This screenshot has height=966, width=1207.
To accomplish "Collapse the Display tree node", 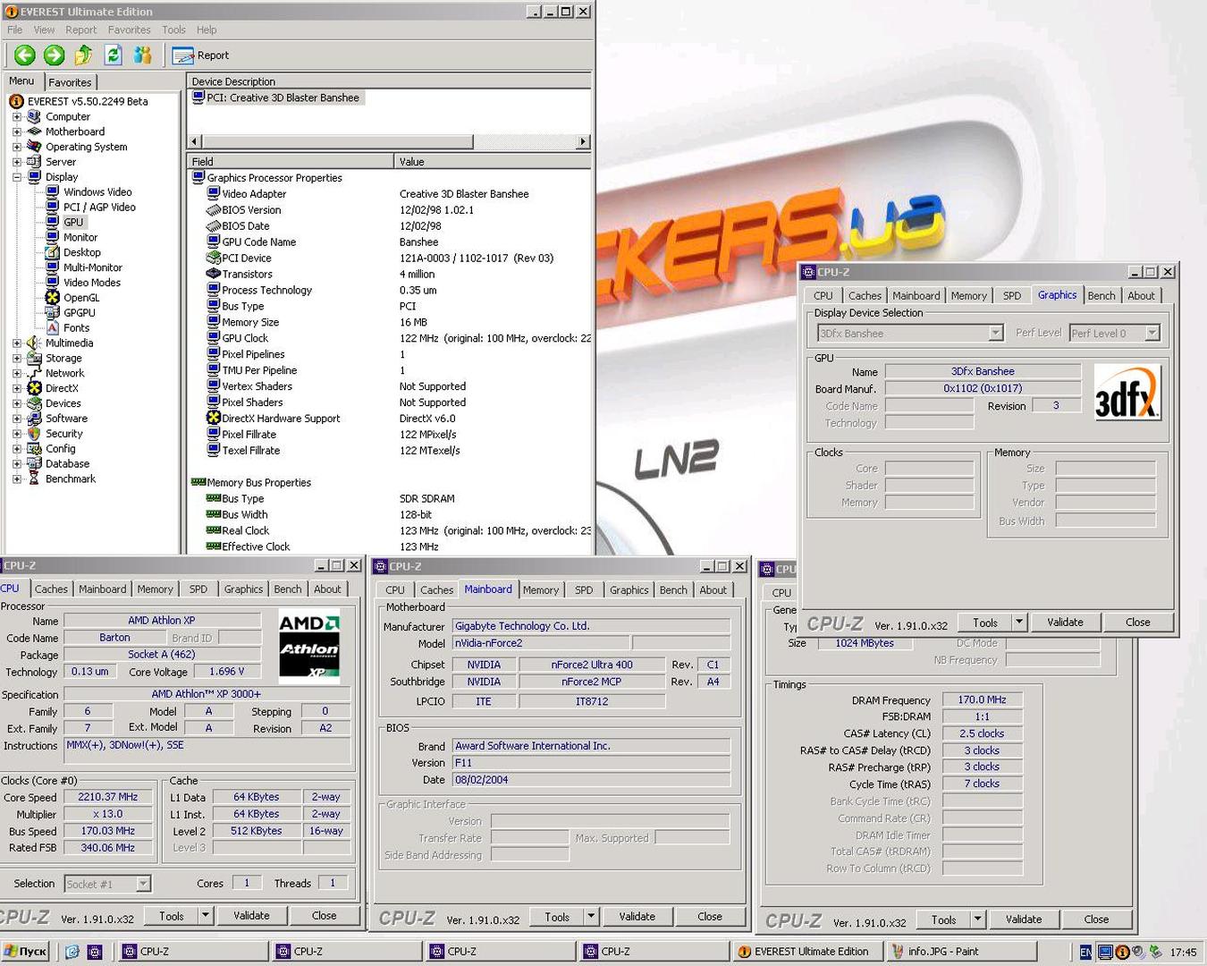I will click(16, 177).
